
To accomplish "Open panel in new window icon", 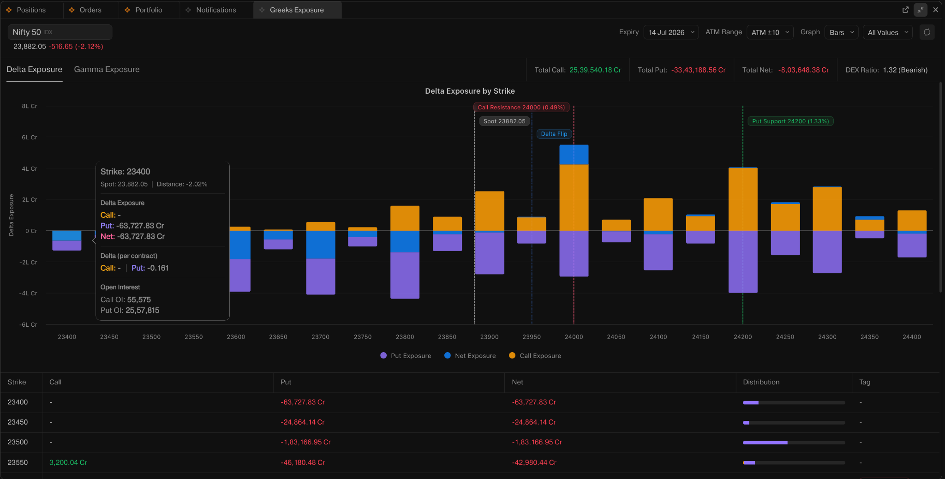I will [905, 10].
